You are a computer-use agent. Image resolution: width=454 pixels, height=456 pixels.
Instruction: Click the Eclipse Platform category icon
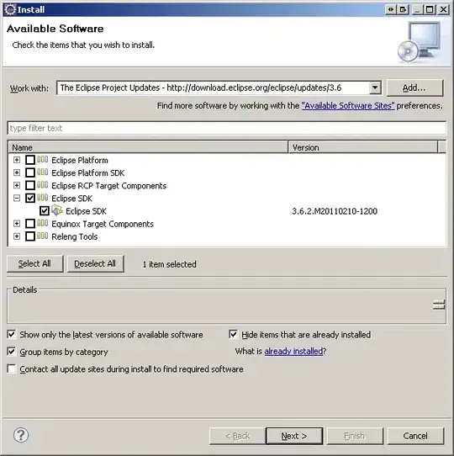43,159
